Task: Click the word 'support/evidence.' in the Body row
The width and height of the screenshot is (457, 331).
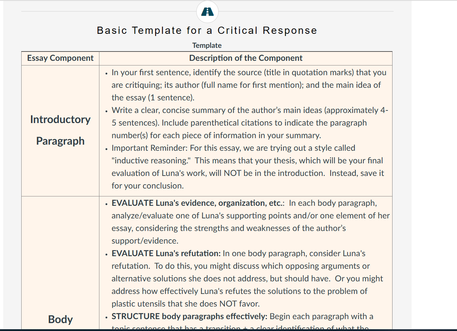Action: click(x=145, y=241)
